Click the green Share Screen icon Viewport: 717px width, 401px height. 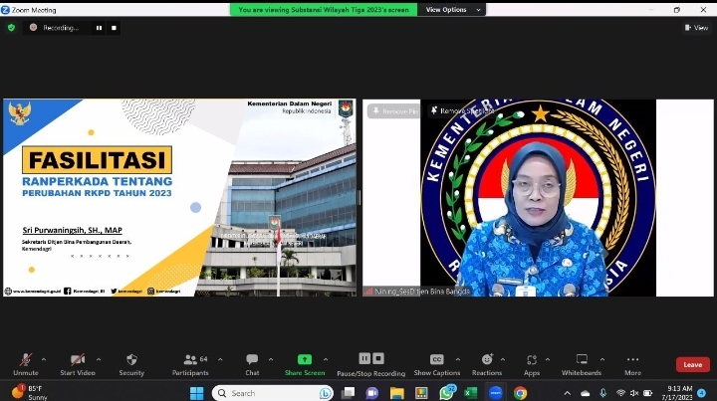(305, 359)
